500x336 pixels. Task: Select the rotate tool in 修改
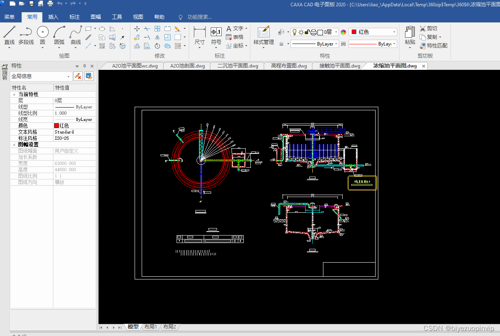click(x=157, y=46)
